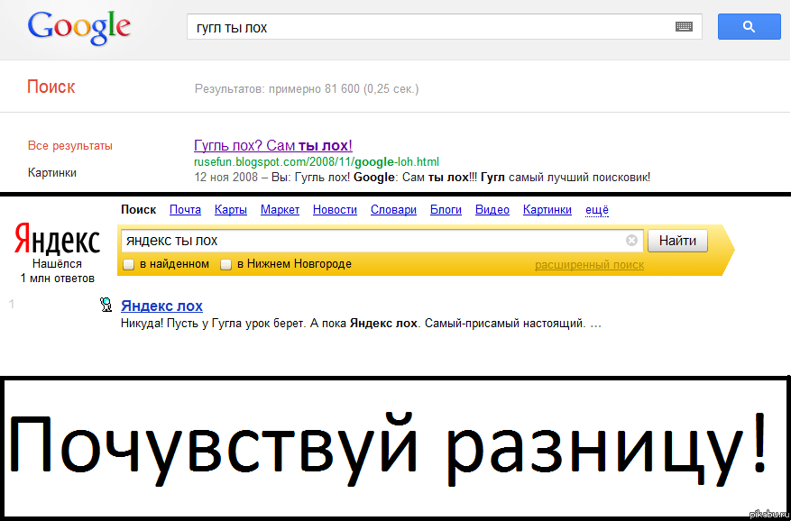
Task: Open 'Новости' in Yandex top navigation
Action: tap(335, 210)
